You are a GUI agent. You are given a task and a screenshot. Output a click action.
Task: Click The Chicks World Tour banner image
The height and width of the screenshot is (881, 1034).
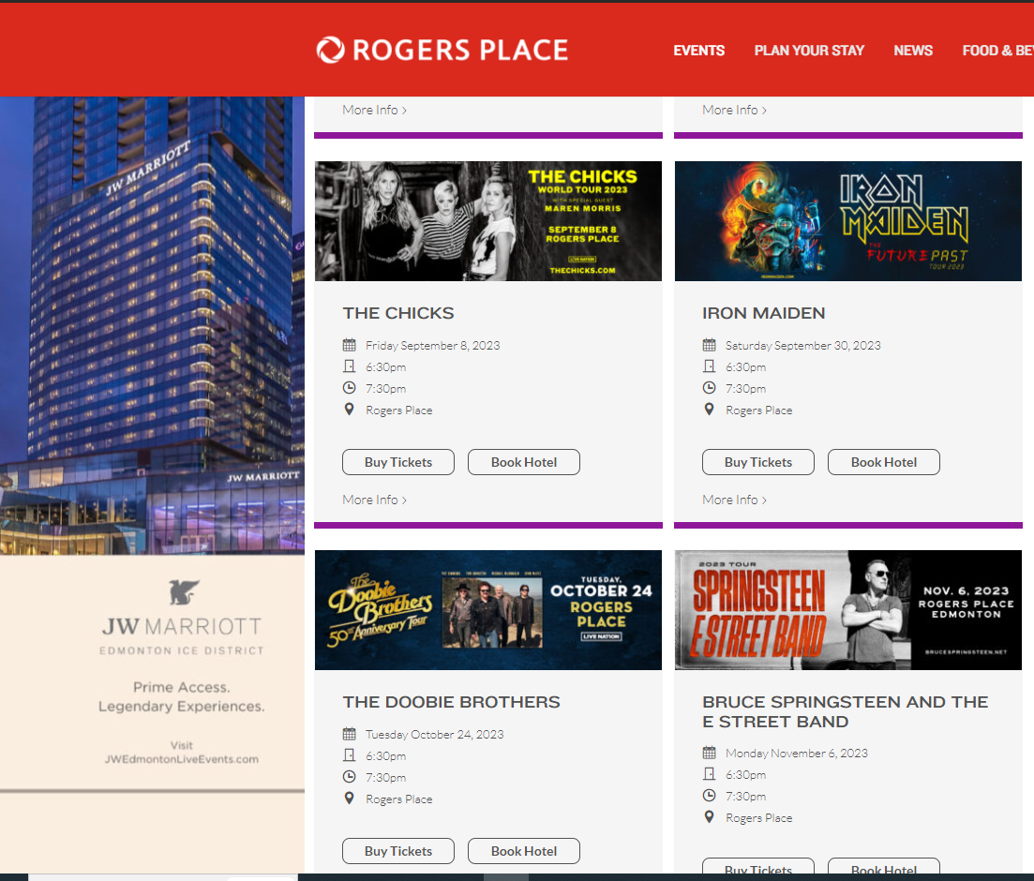488,221
